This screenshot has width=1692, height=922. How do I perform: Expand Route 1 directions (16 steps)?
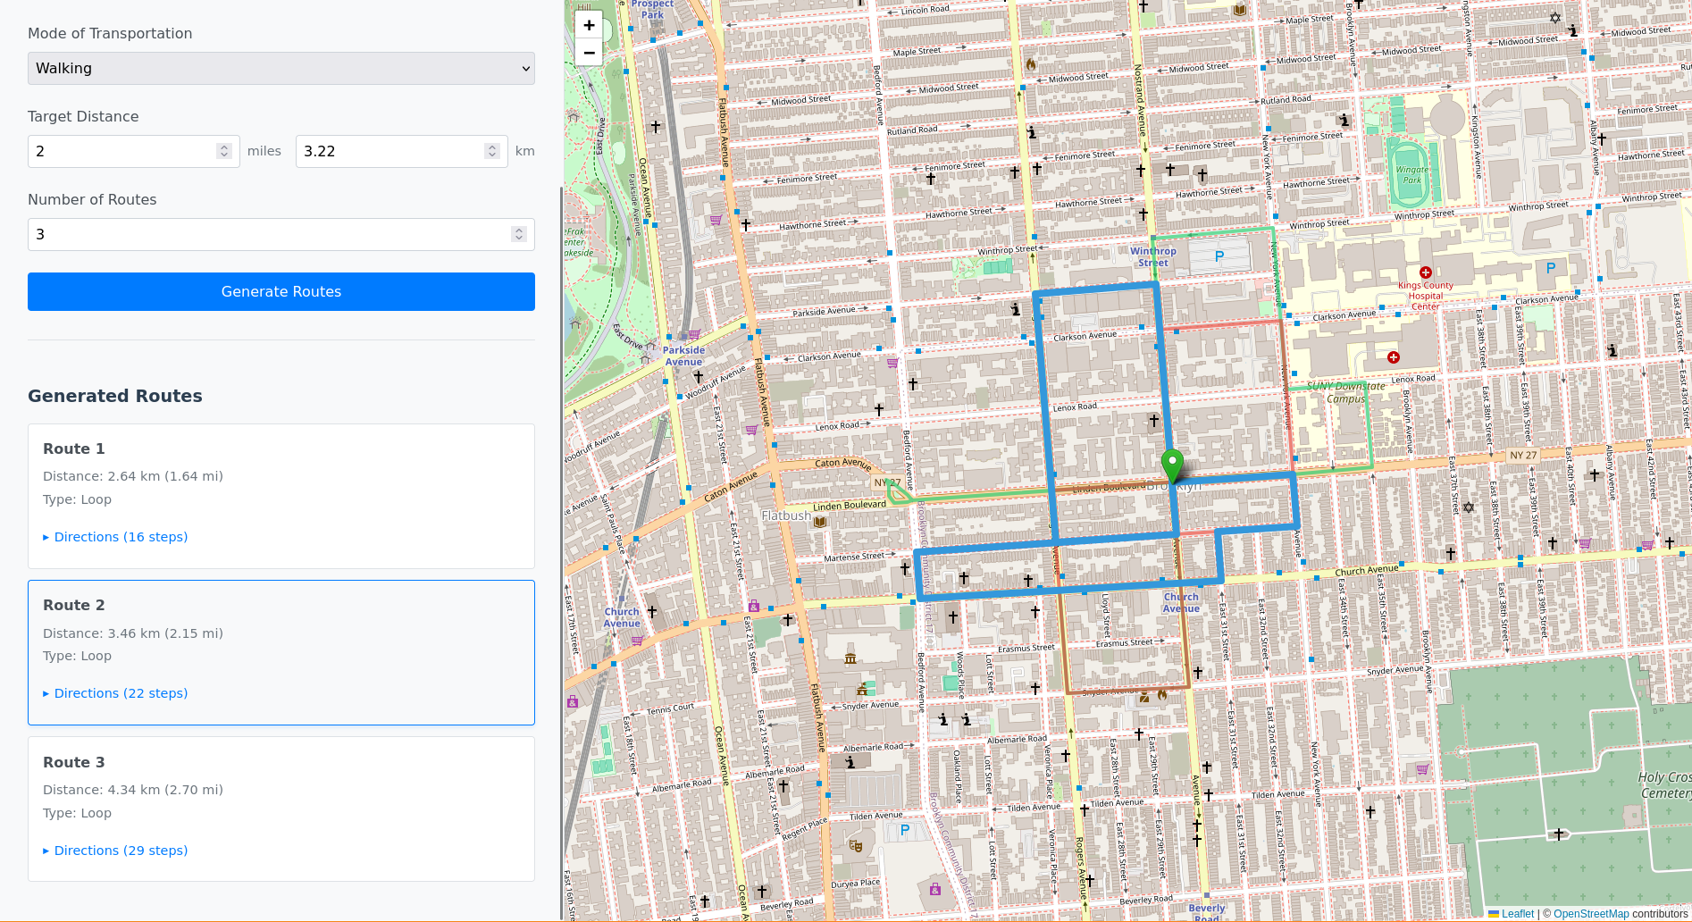pos(116,537)
